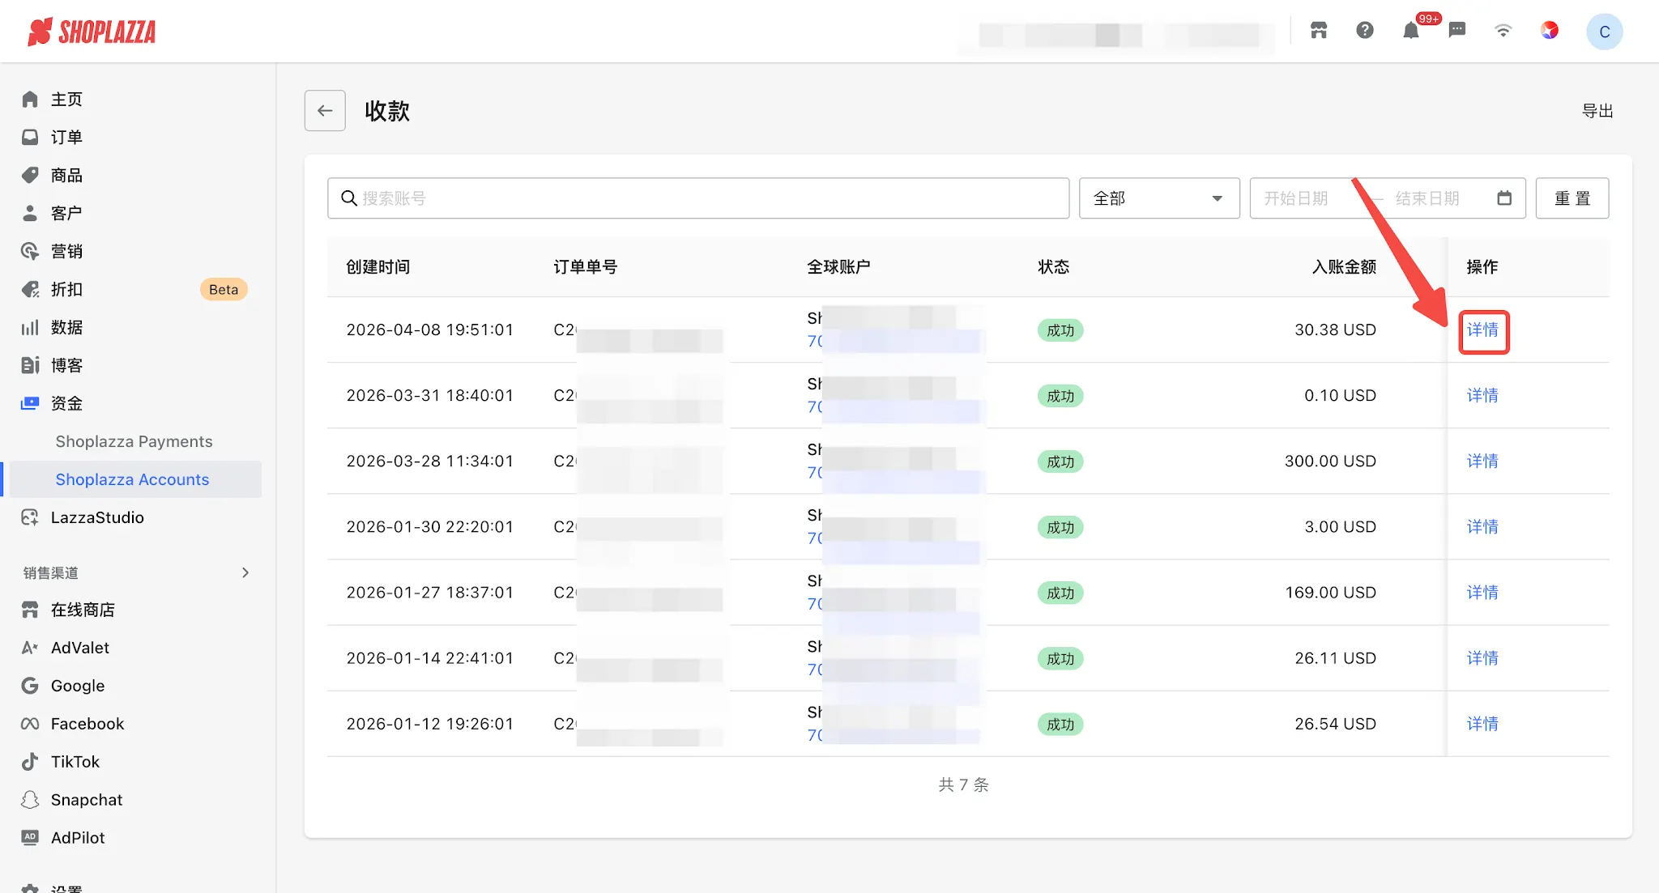
Task: Click the 营销 target icon
Action: point(30,252)
